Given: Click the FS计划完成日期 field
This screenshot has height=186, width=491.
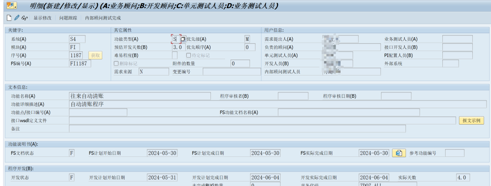Looking at the screenshot, I should (265, 153).
